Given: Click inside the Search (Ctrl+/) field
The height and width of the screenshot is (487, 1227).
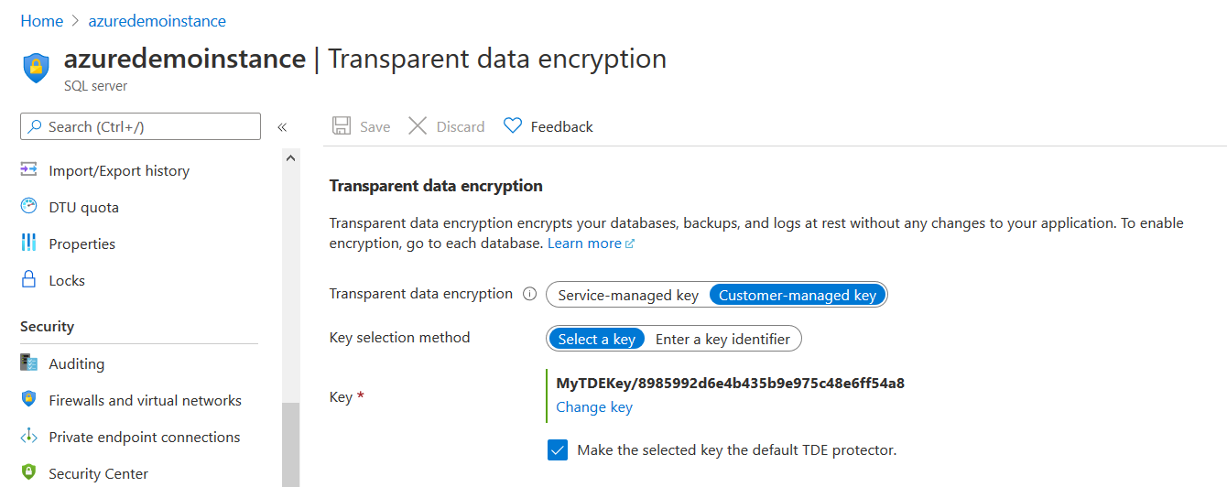Looking at the screenshot, I should pos(147,127).
